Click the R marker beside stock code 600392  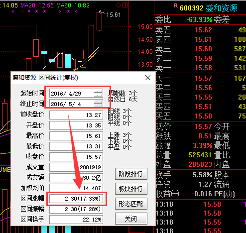pos(176,6)
